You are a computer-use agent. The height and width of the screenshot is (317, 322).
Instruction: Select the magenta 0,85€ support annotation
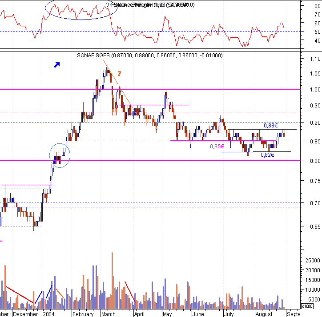tap(217, 147)
